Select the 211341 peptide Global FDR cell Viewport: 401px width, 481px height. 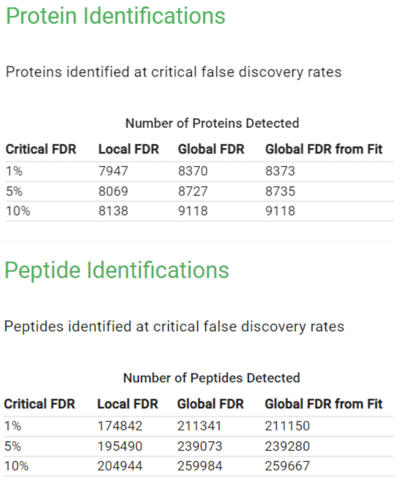point(199,426)
